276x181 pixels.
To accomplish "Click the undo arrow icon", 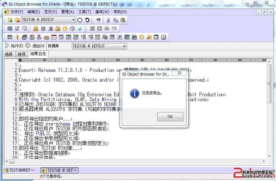I will pyautogui.click(x=98, y=20).
